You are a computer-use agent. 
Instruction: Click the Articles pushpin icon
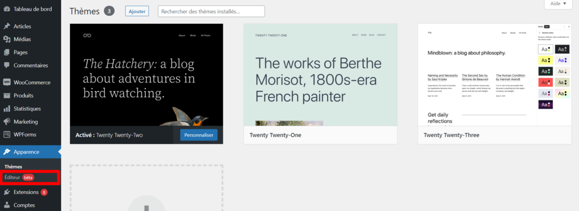tap(6, 27)
